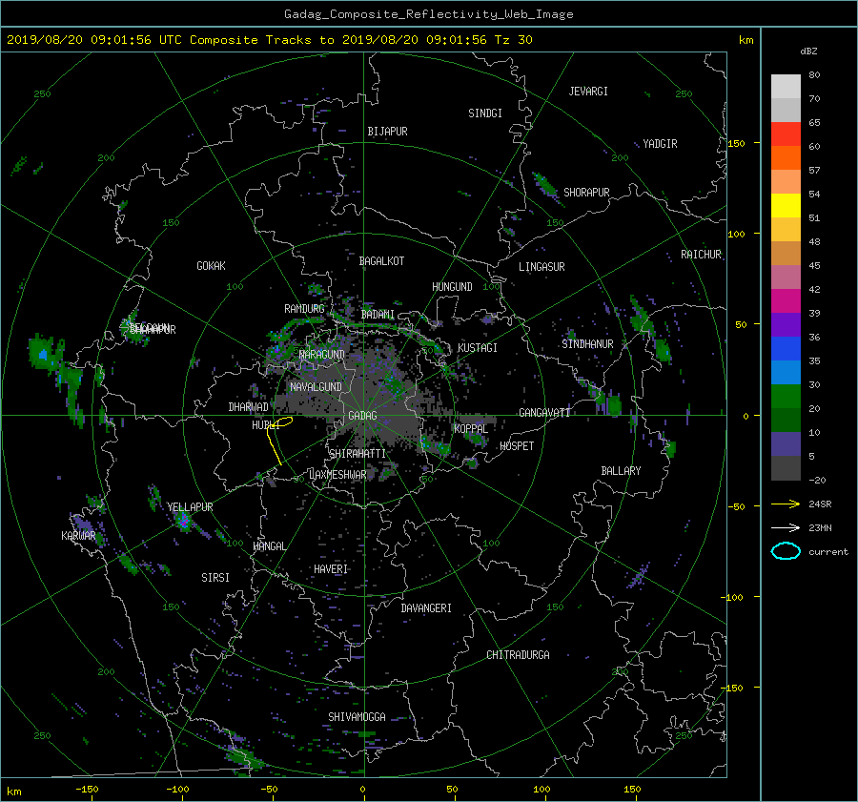
Task: Select the dark gray 5 dBZ swatch
Action: 786,467
